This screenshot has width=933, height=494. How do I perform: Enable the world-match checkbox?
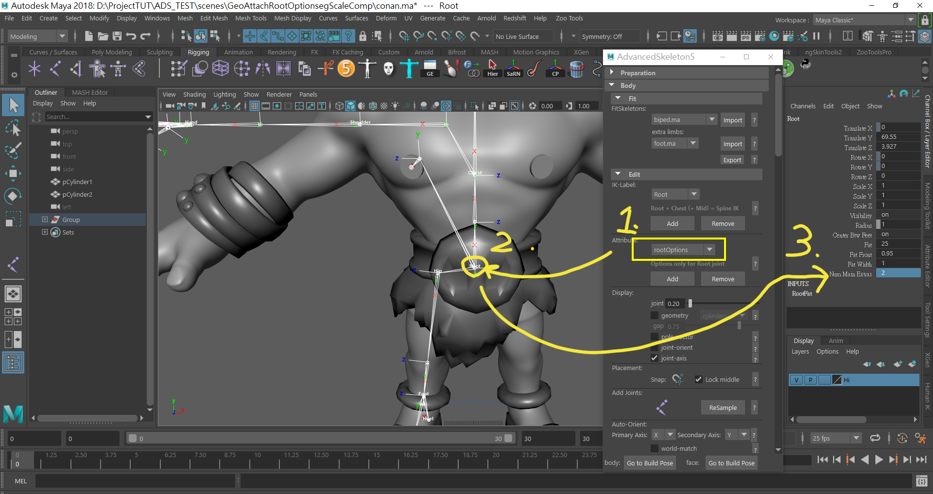pyautogui.click(x=655, y=448)
